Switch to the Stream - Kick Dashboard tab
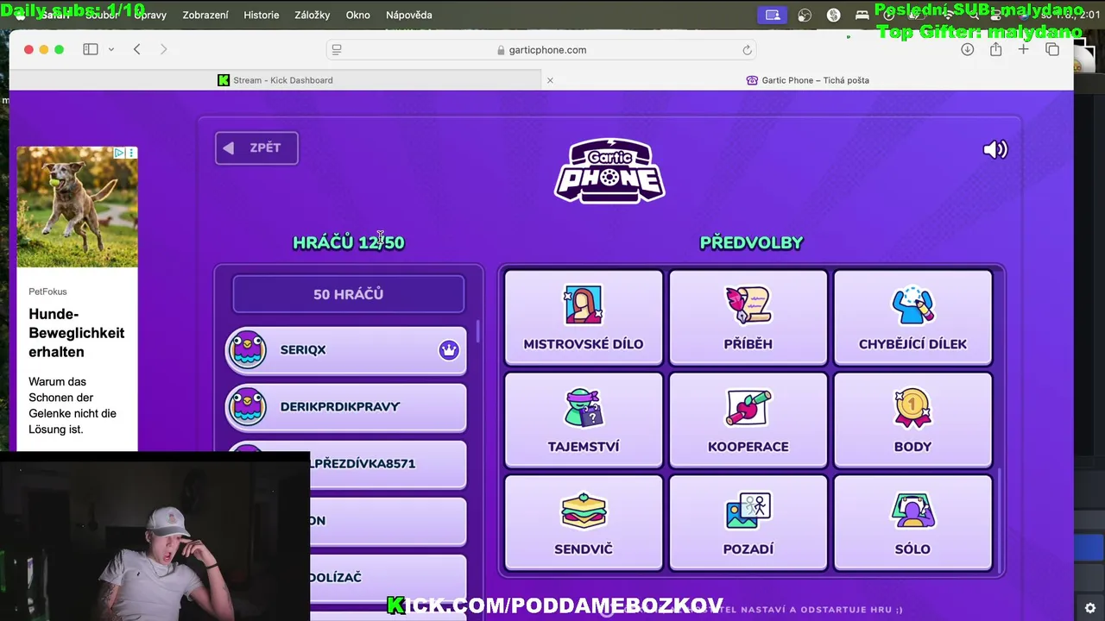The image size is (1105, 621). (x=275, y=80)
